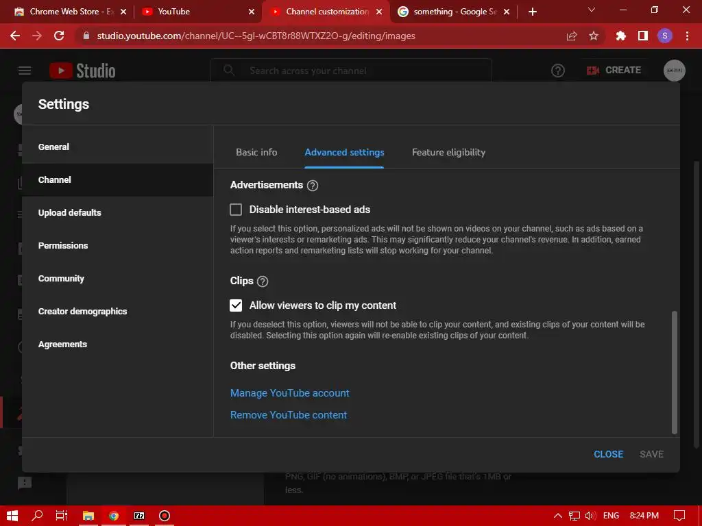702x526 pixels.
Task: Click the CLOSE button in Settings
Action: (x=609, y=455)
